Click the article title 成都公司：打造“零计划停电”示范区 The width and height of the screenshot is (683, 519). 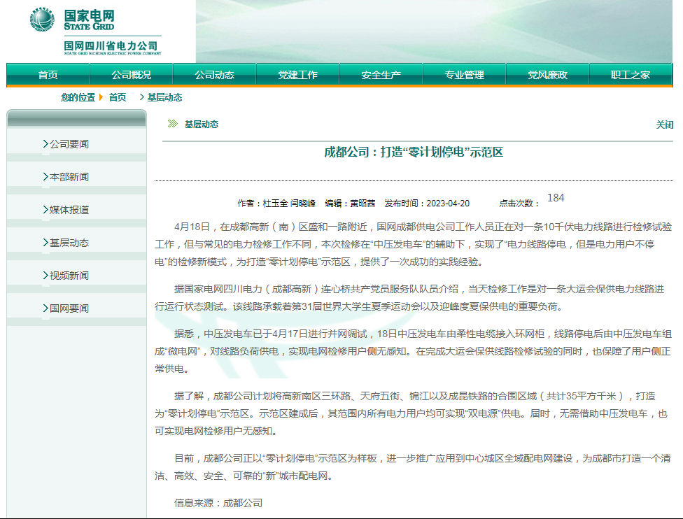[414, 152]
